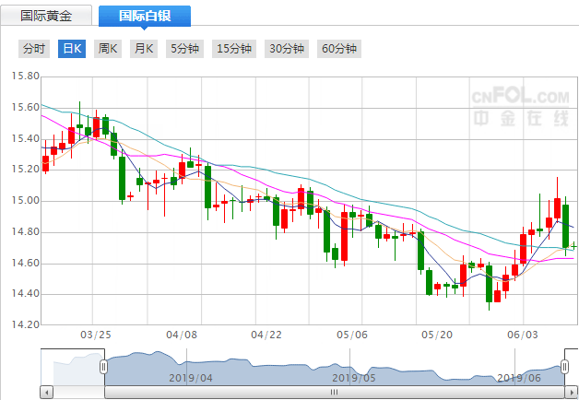Image resolution: width=579 pixels, height=400 pixels.
Task: Click the last large green candlestick near 06/03
Action: pos(565,226)
